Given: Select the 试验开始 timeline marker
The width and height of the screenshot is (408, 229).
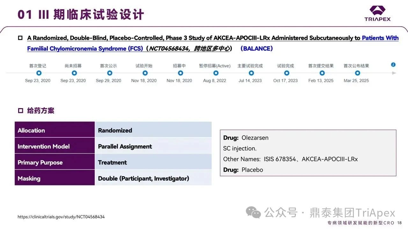Looking at the screenshot, I should pos(145,73).
